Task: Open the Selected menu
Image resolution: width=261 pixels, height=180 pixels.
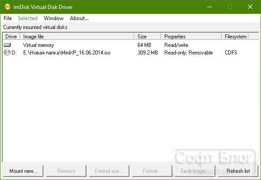Action: (28, 18)
